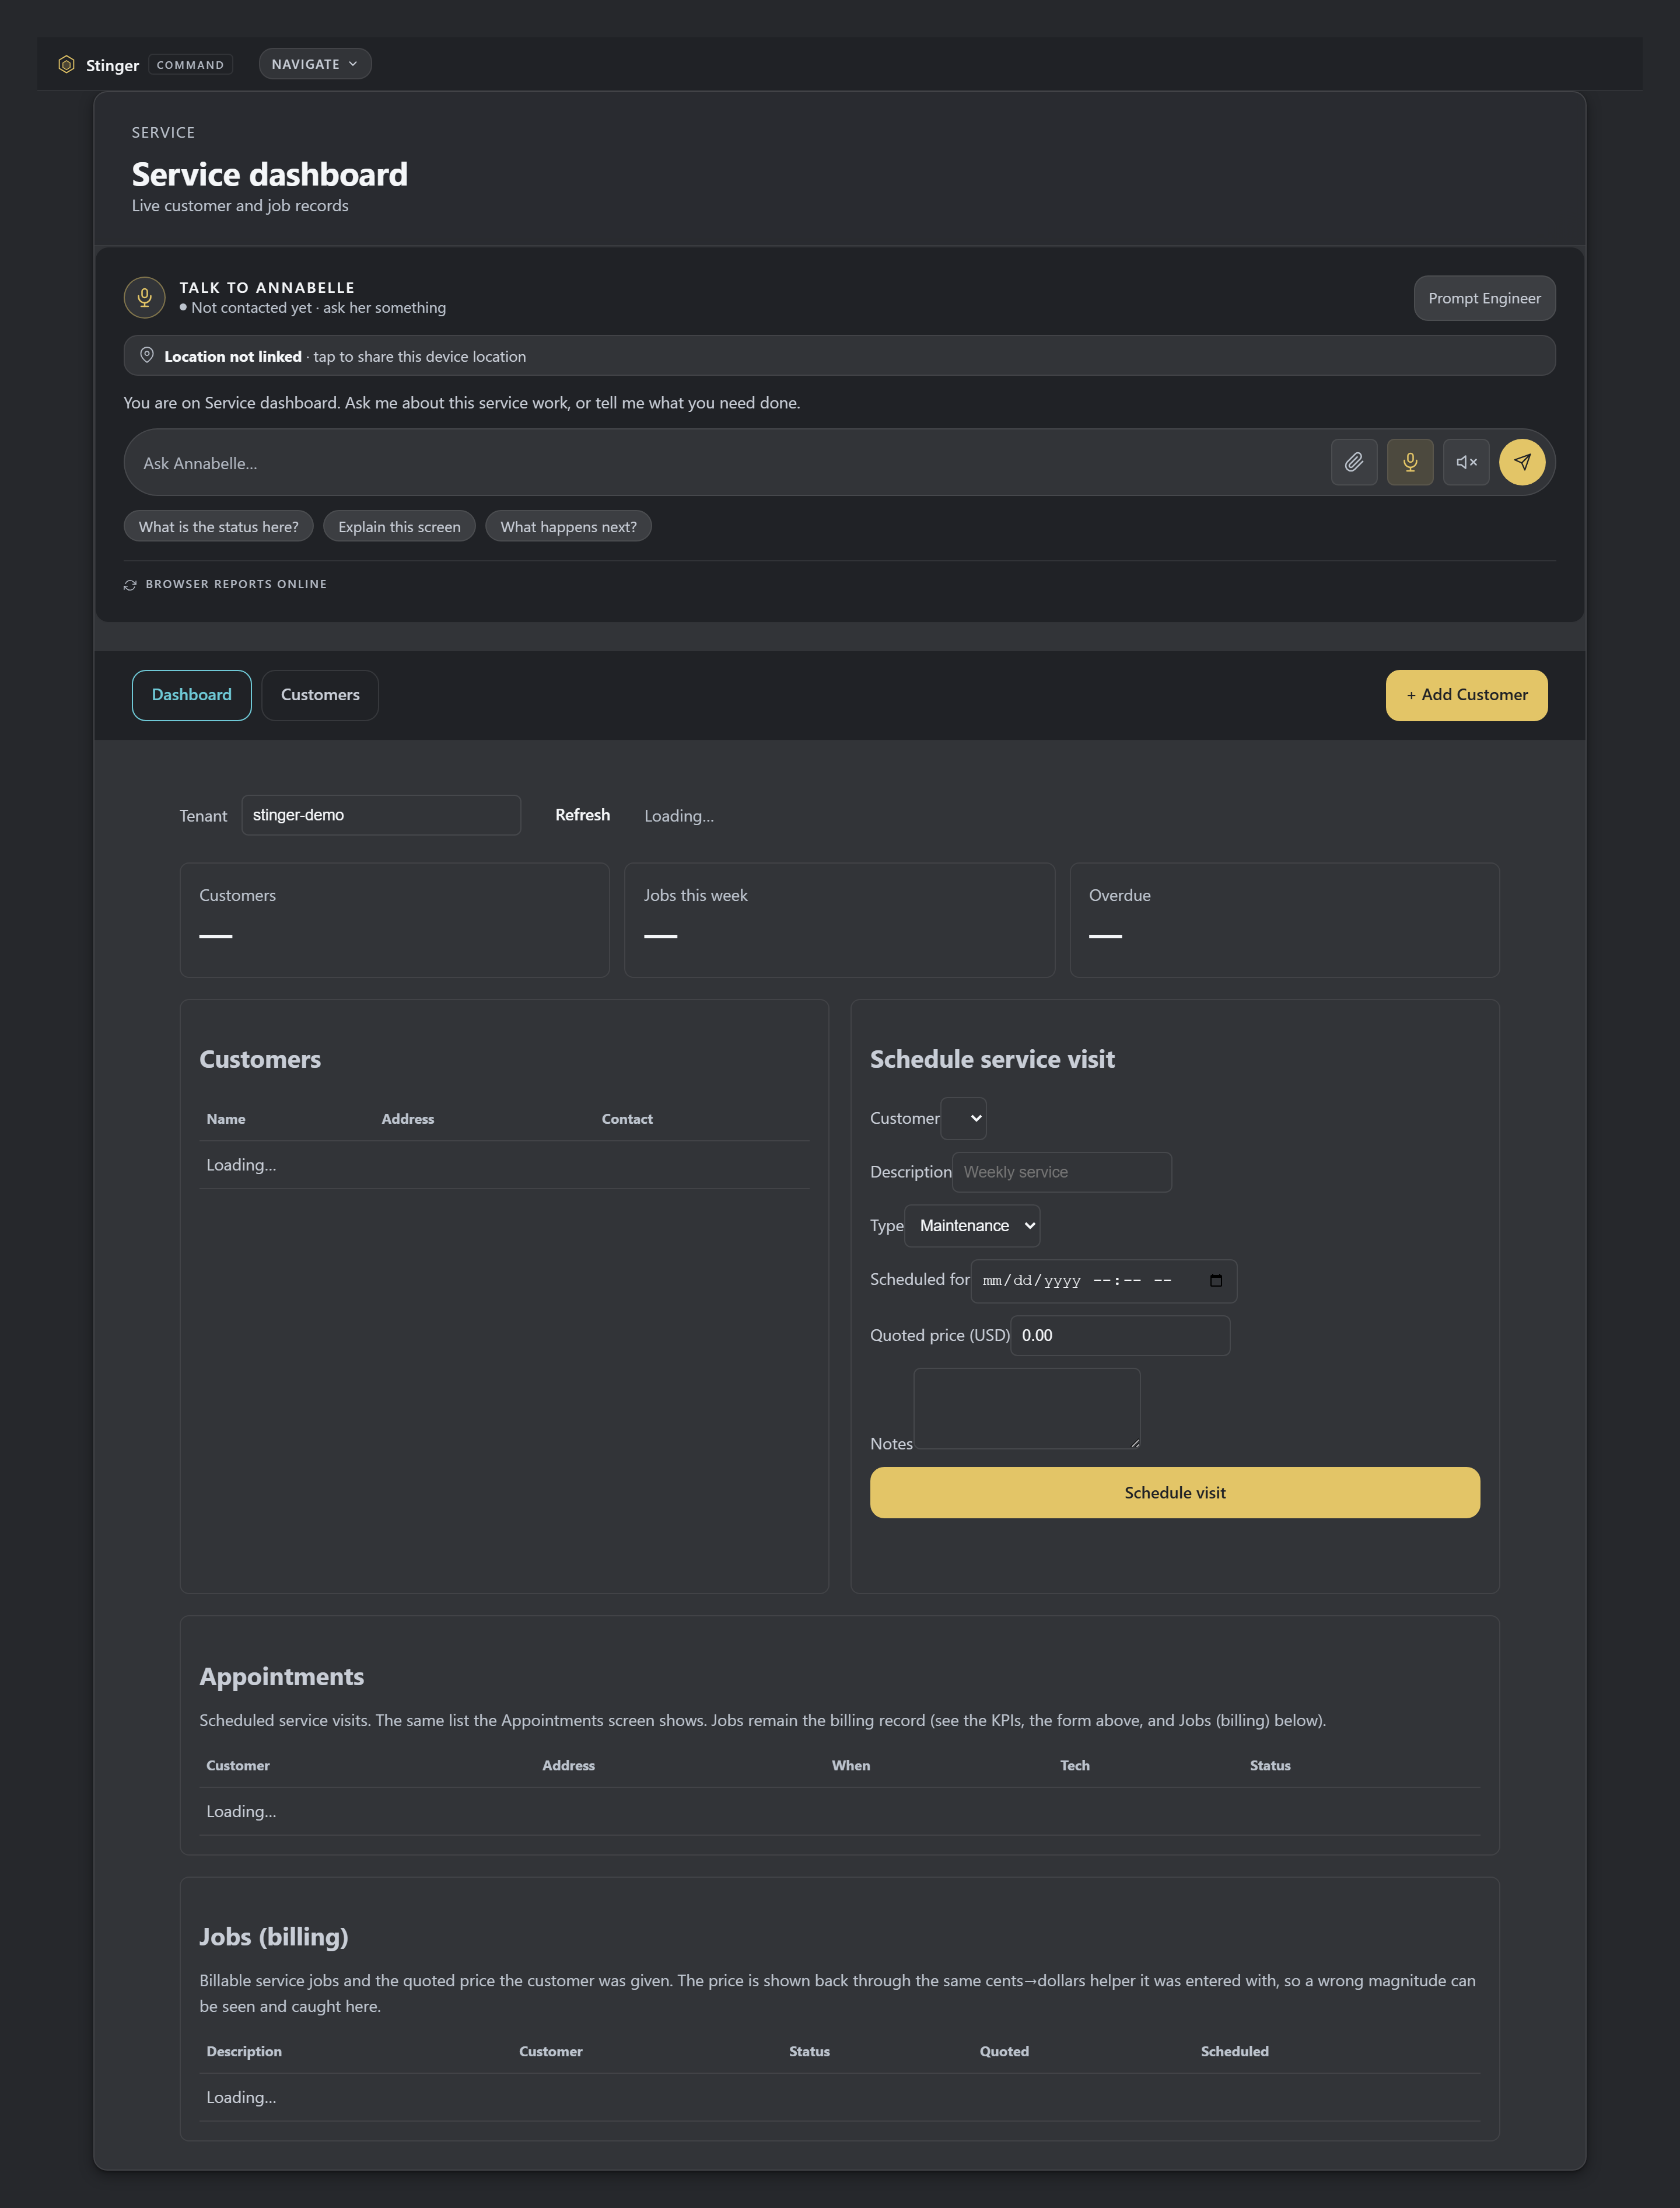Send message with paper plane icon
Screen dimensions: 1680x2208
tap(1521, 462)
